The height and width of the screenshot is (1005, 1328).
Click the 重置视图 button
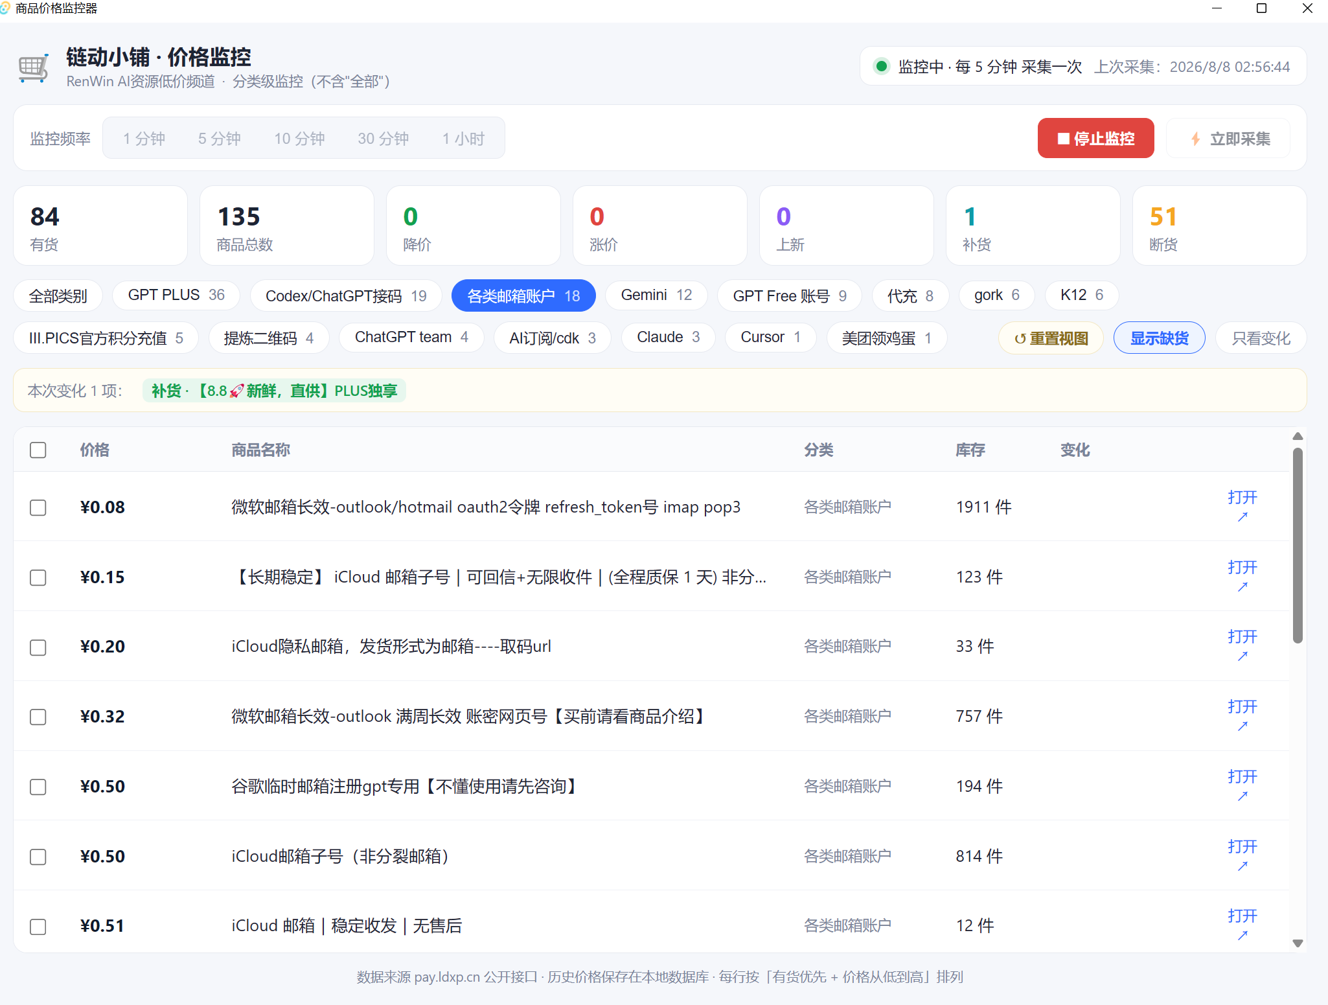tap(1051, 338)
